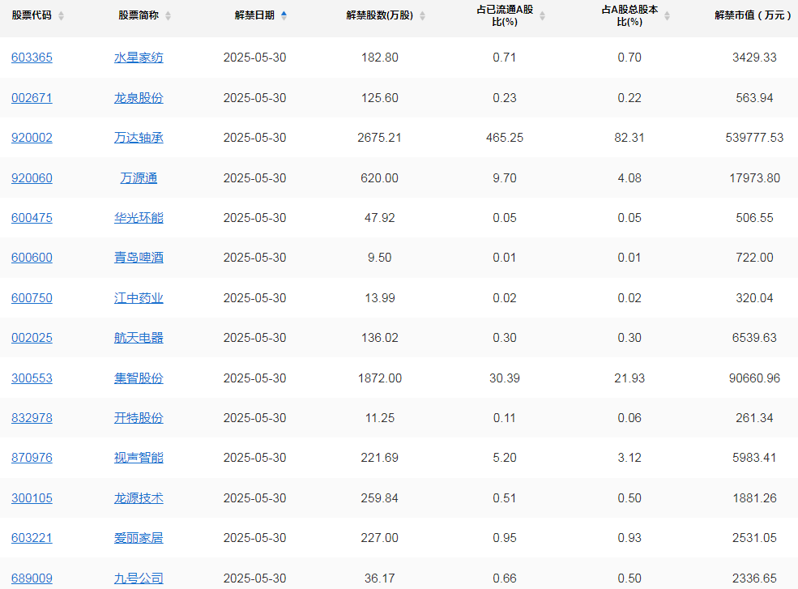Screen dimensions: 798x589
Task: Open stock code 603365
Action: pyautogui.click(x=32, y=58)
